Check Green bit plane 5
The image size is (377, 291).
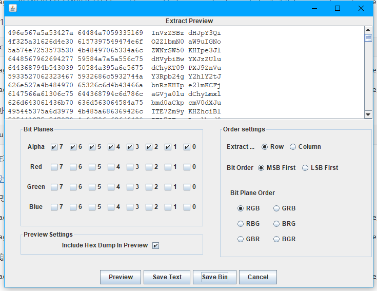pos(92,187)
